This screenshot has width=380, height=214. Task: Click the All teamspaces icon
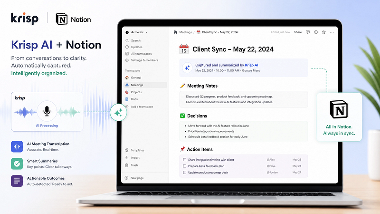pos(127,54)
